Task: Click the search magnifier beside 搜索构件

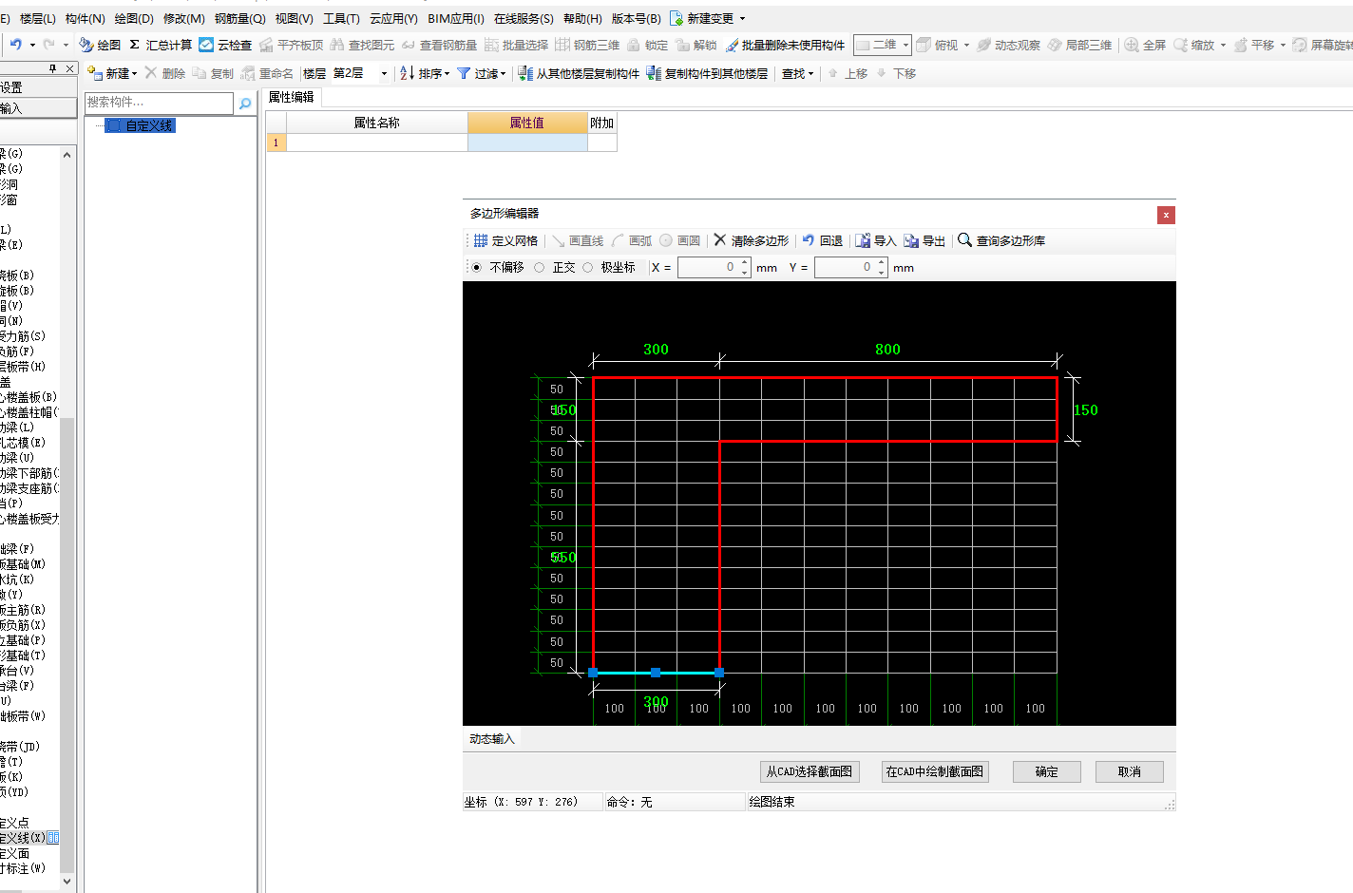Action: [x=245, y=103]
